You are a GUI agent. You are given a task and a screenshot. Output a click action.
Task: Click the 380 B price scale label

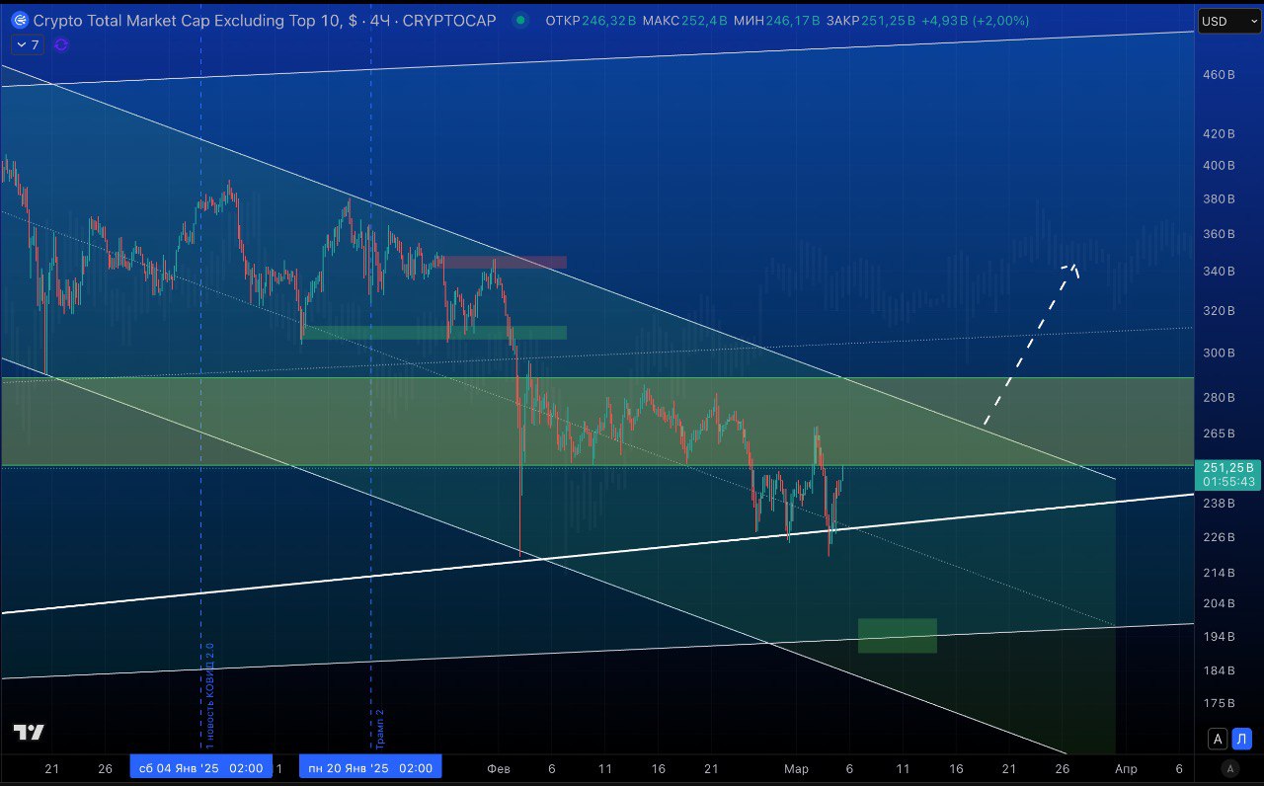[1218, 198]
